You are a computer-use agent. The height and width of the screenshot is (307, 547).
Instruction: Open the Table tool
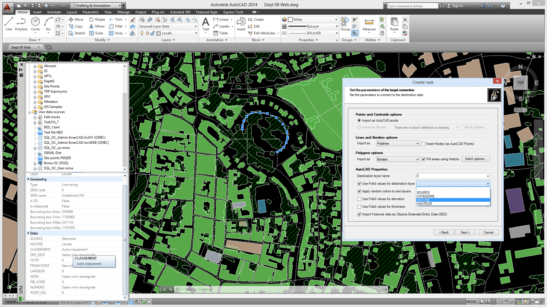pyautogui.click(x=221, y=33)
